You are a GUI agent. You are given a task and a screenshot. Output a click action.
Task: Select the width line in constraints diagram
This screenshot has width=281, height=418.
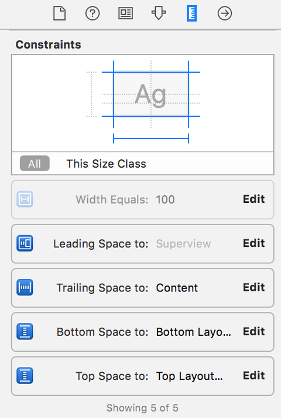(x=151, y=138)
